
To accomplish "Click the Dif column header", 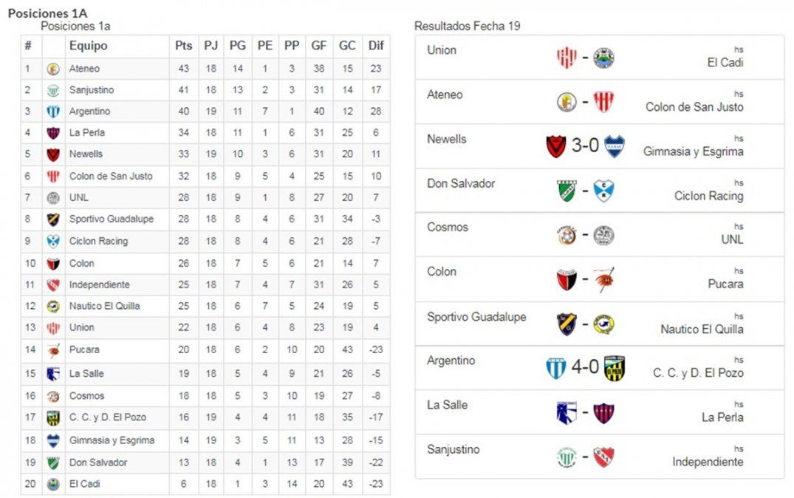I will 376,46.
